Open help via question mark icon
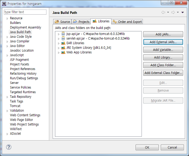 9,147
